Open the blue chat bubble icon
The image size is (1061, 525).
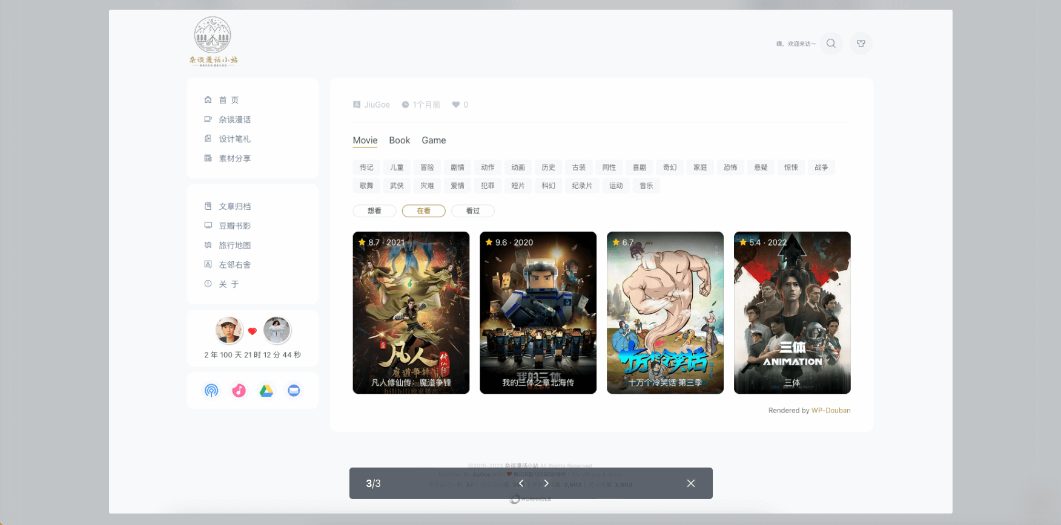294,391
